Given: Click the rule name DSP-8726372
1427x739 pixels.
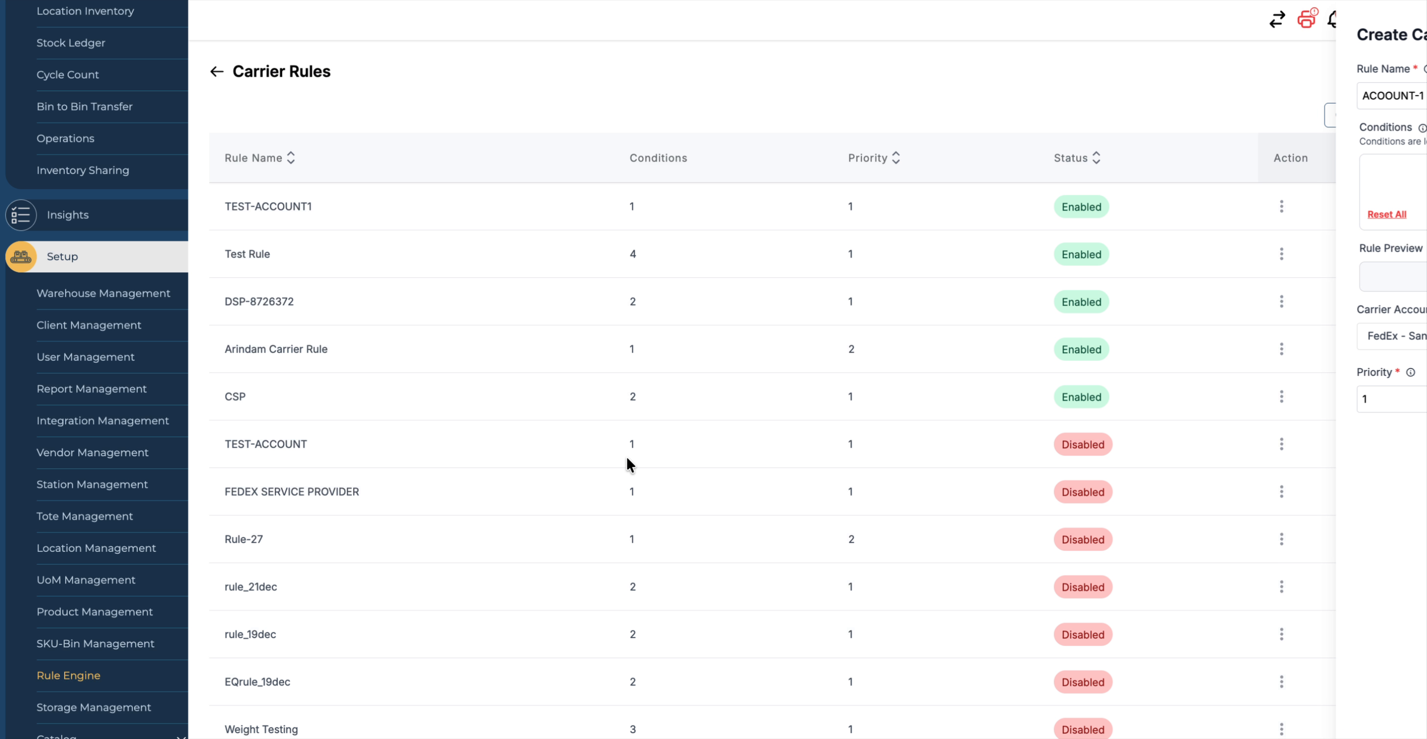Looking at the screenshot, I should 259,302.
